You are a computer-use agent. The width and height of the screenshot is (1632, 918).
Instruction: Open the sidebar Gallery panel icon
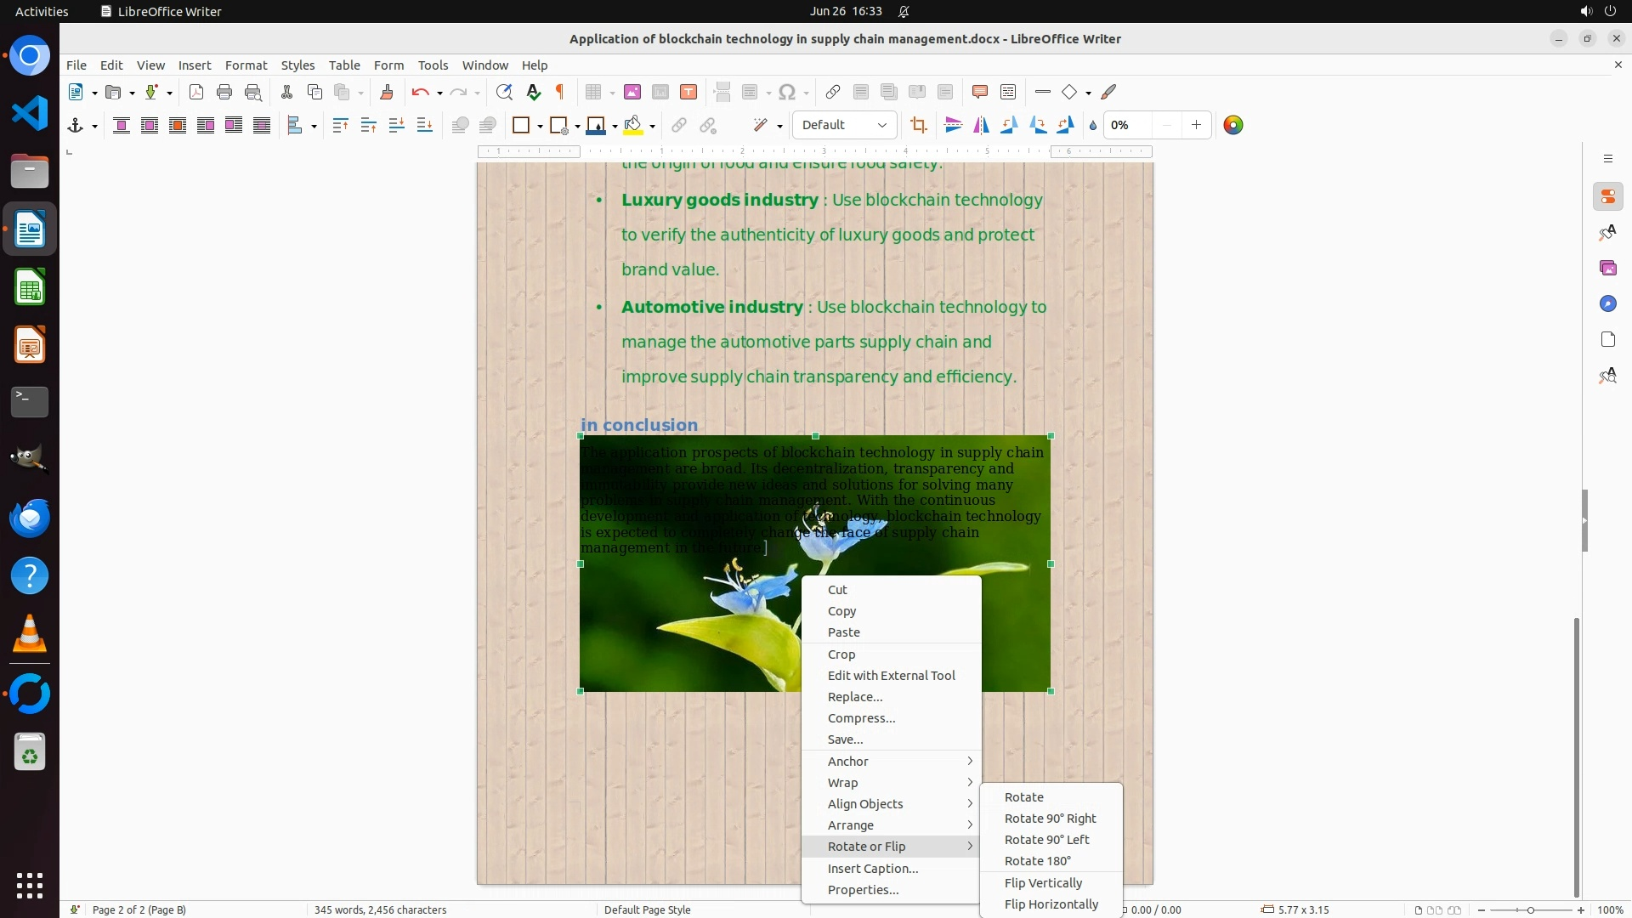1607,269
